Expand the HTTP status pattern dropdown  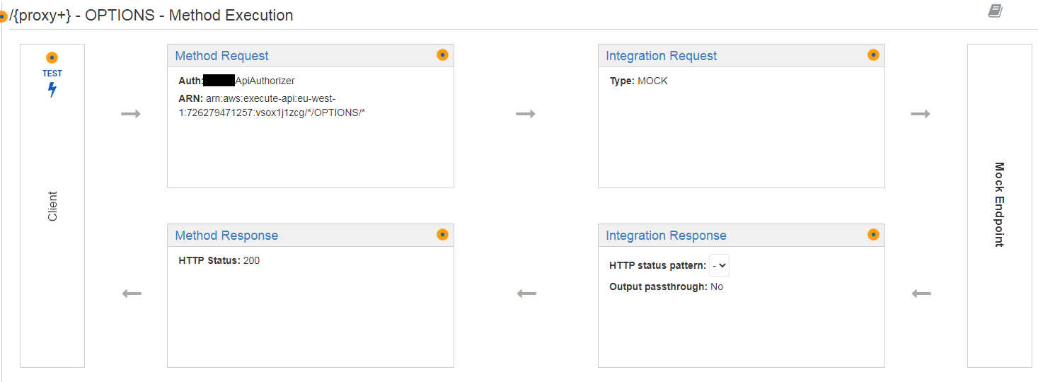719,266
